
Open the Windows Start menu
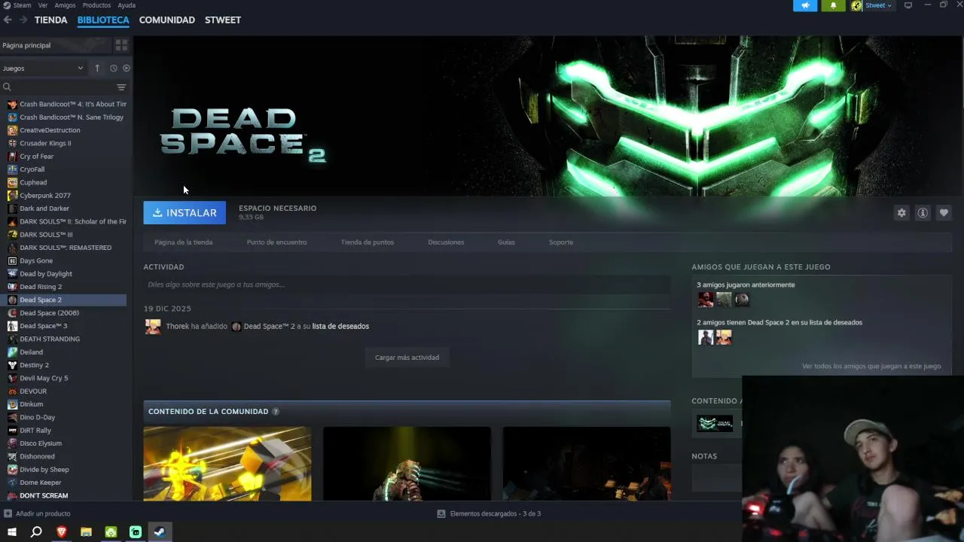(x=12, y=532)
